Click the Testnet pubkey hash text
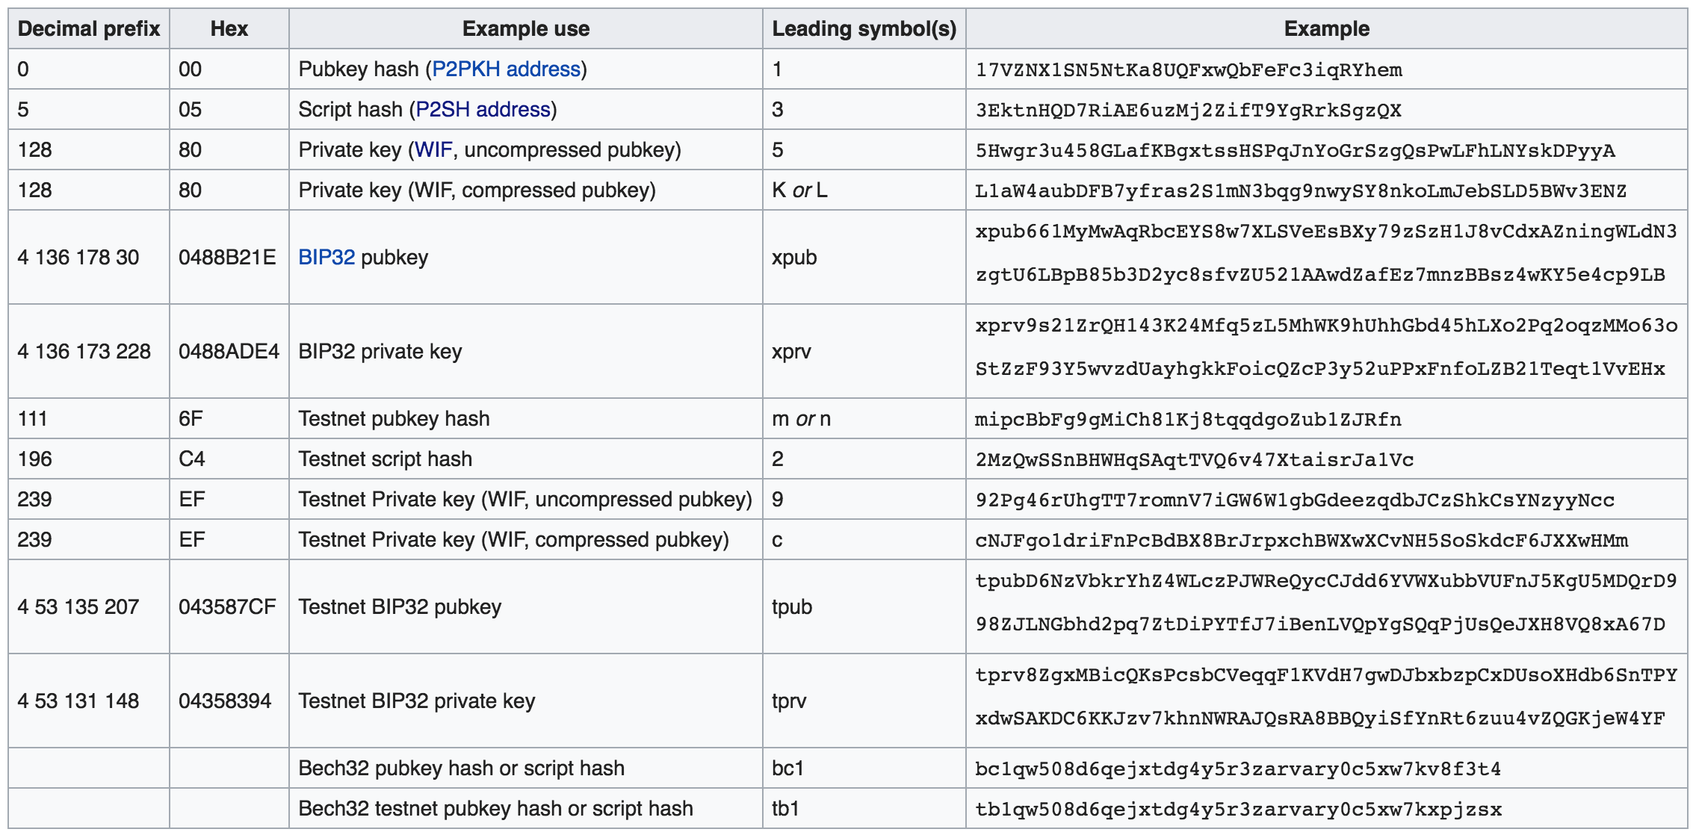1696x835 pixels. point(394,419)
